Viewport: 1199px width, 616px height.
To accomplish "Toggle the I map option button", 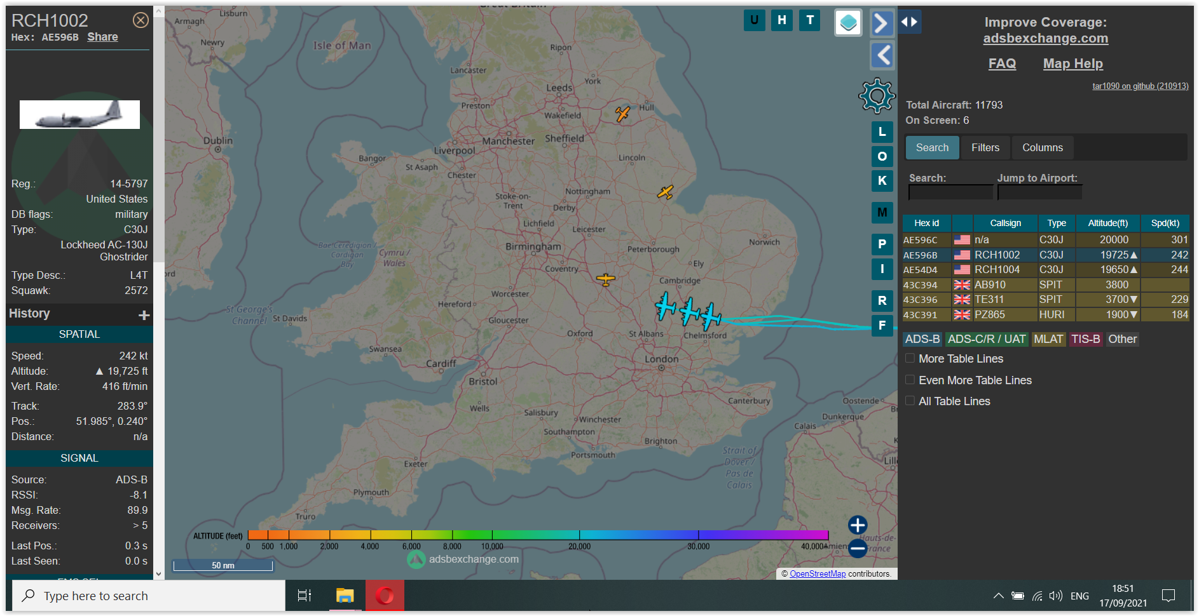I will 882,269.
